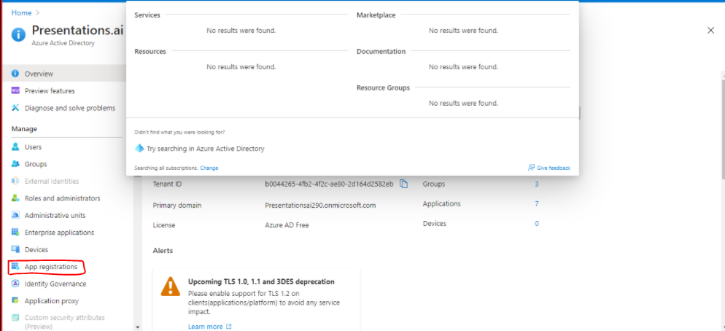Click external link icon after Learn more
725x331 pixels.
pos(228,327)
